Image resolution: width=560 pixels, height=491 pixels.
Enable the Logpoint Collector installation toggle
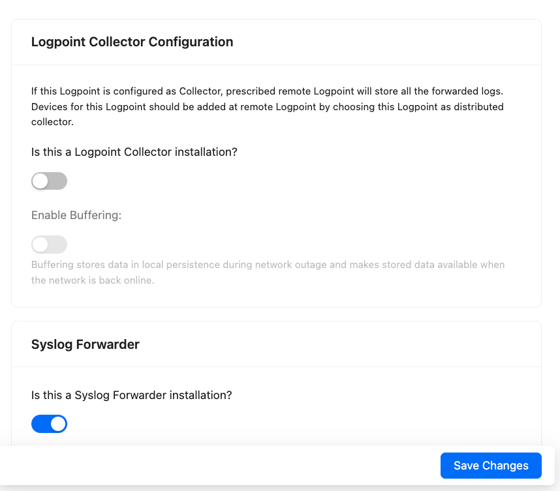click(x=49, y=181)
